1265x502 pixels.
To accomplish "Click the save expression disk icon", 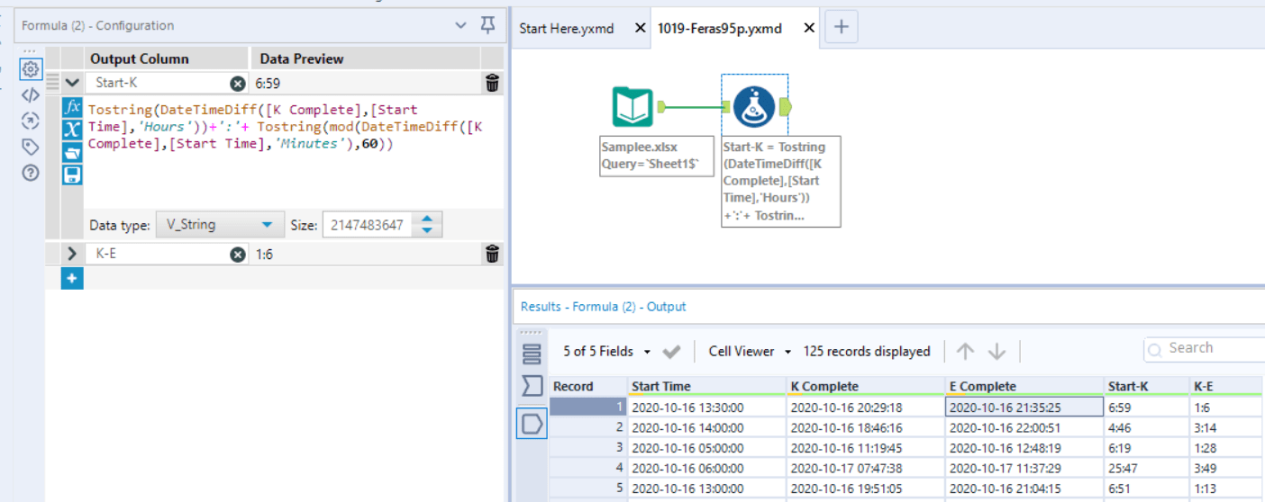I will (x=72, y=175).
